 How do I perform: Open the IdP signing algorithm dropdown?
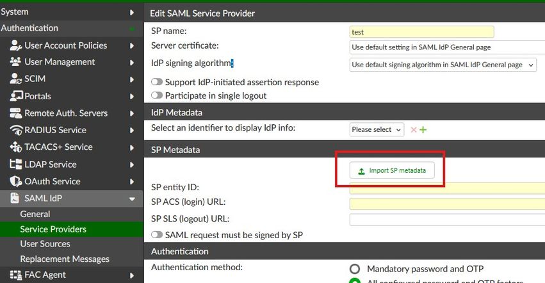click(x=443, y=65)
